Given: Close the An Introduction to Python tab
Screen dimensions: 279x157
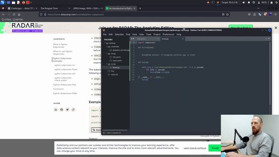Looking at the screenshot, I should pos(135,8).
